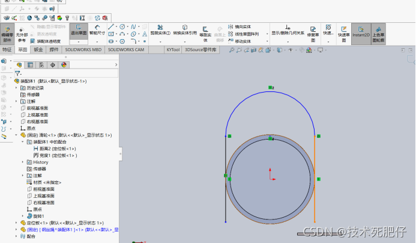Expand 旋转1 feature node
This screenshot has height=243, width=416.
pos(23,216)
